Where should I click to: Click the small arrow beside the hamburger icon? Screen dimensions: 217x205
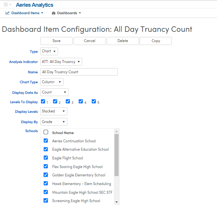(10, 4)
